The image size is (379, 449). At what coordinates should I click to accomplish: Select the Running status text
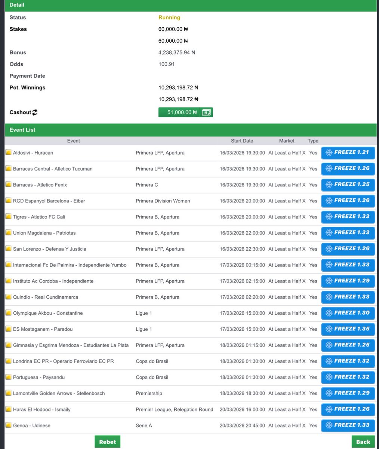pyautogui.click(x=169, y=18)
